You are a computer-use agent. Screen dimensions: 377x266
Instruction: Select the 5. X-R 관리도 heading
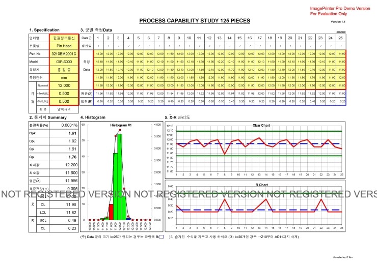click(x=177, y=117)
